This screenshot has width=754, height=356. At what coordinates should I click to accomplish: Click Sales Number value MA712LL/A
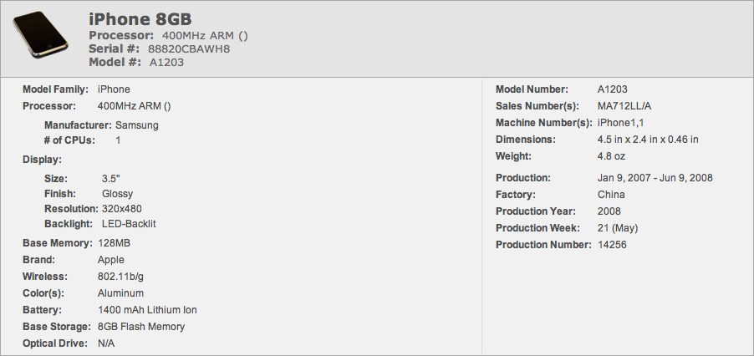click(624, 106)
